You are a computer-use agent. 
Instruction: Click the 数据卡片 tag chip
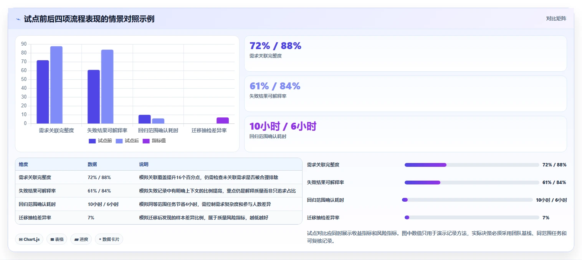[109, 239]
